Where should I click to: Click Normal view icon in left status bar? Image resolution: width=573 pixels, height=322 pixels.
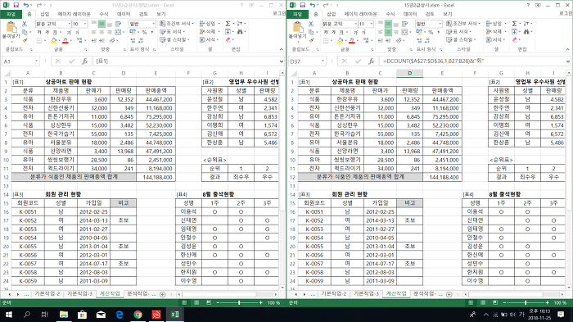184,302
